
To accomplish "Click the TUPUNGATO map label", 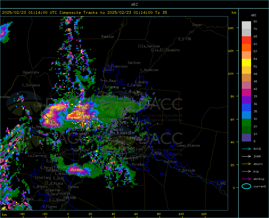I will click(x=54, y=171).
